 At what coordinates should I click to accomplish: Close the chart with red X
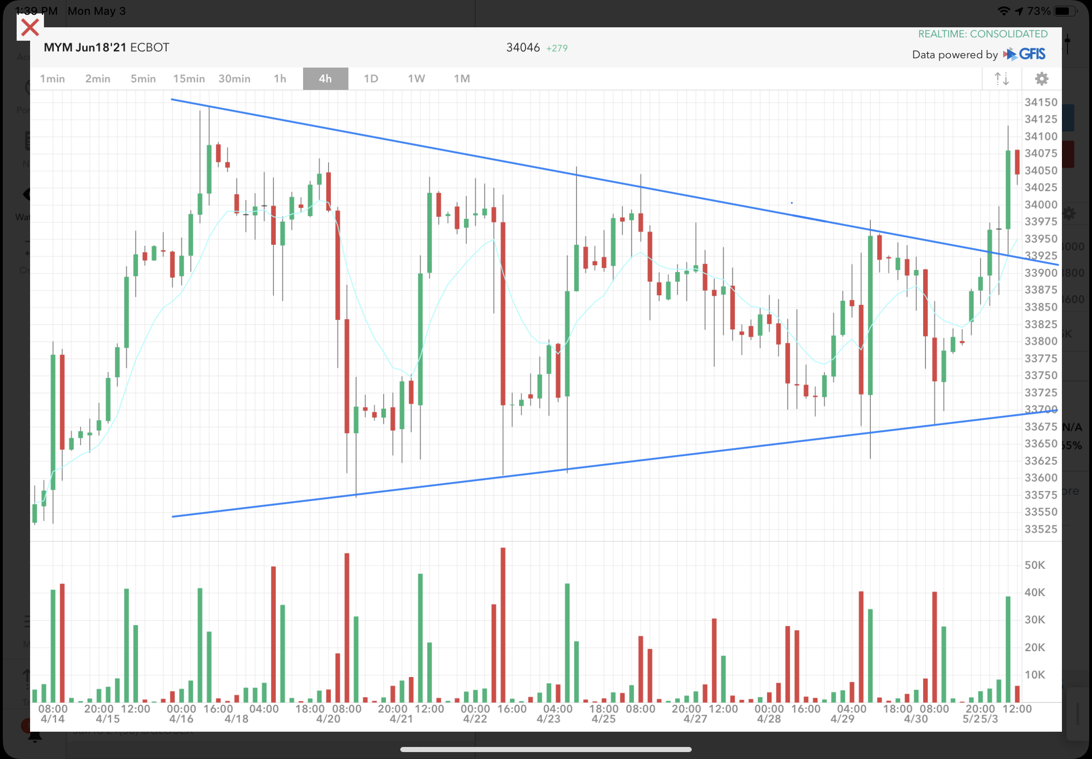pyautogui.click(x=30, y=28)
